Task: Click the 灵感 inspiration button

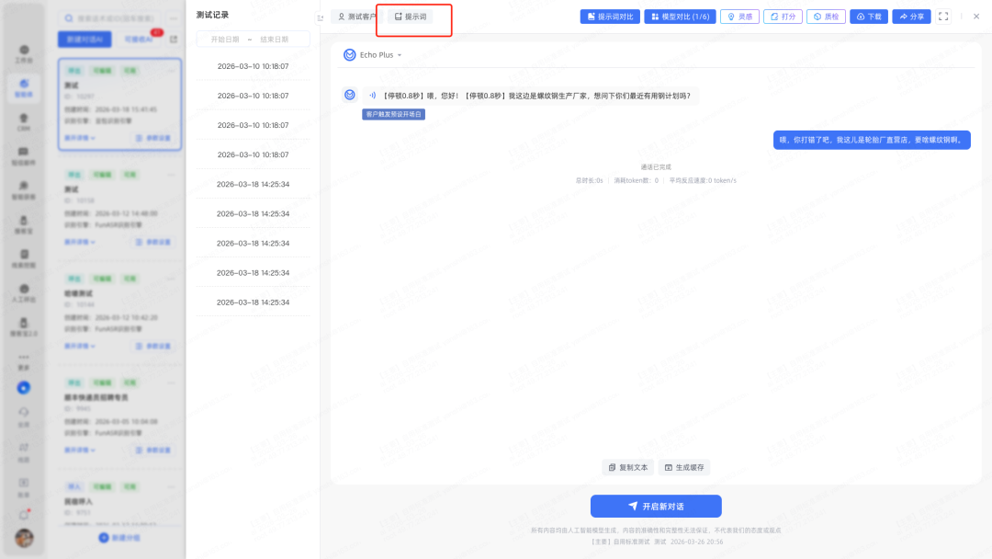Action: [740, 17]
